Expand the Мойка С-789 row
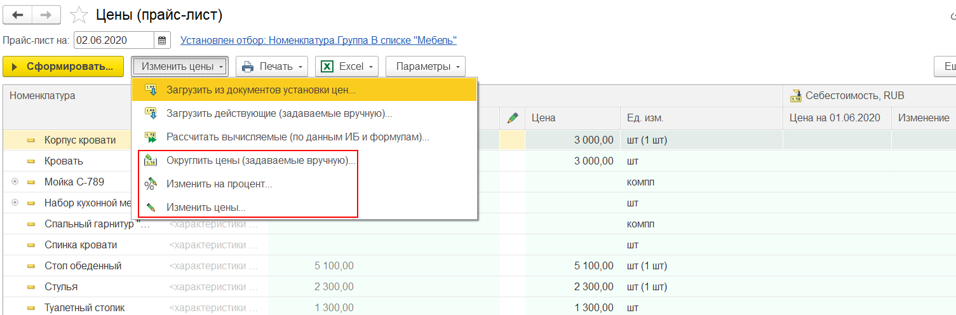 [15, 182]
